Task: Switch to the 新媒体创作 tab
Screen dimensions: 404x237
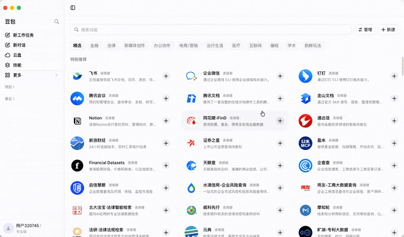Action: point(134,45)
